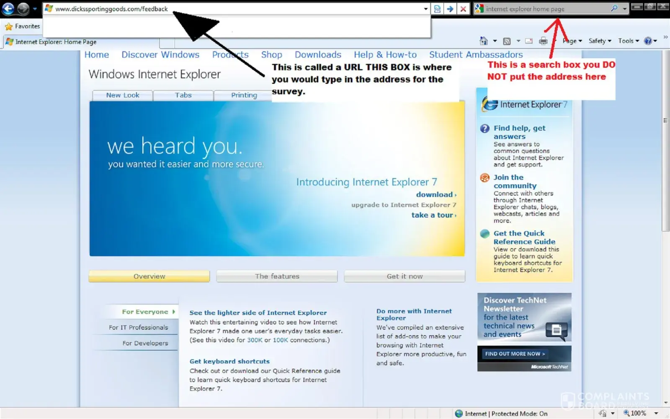Click the Go arrow next to address bar
The image size is (670, 419).
coord(450,9)
